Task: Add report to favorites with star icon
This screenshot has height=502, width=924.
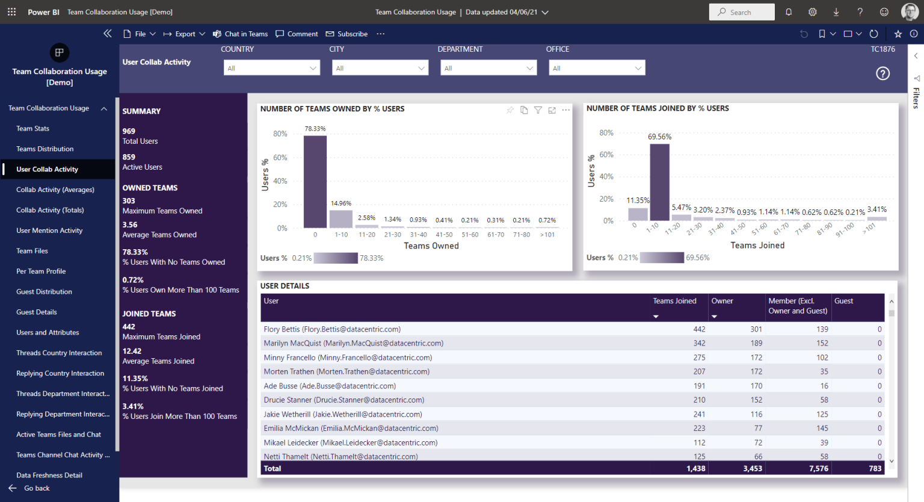Action: 898,34
